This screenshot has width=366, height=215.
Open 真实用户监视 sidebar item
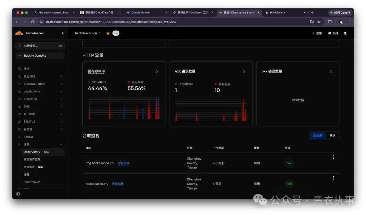click(x=32, y=159)
